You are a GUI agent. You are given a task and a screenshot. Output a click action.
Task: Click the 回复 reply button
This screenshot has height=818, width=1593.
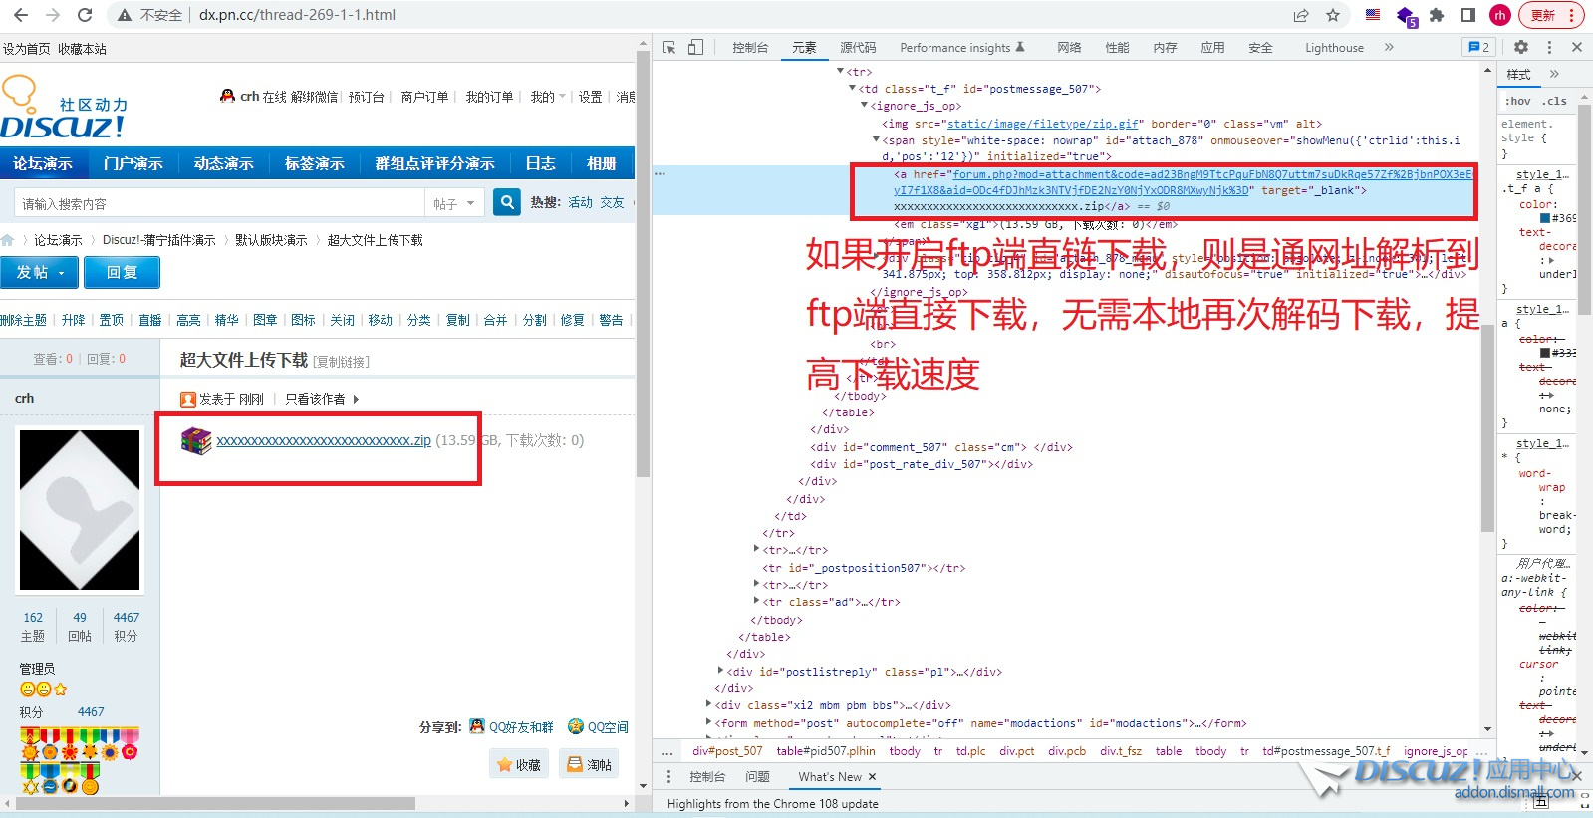click(122, 272)
